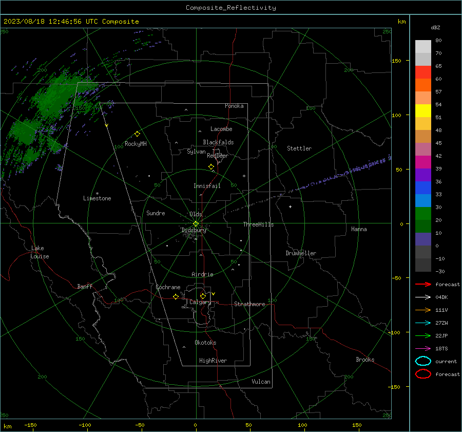The image size is (462, 432).
Task: Select the green 30-20 dBZ swatch
Action: [423, 214]
